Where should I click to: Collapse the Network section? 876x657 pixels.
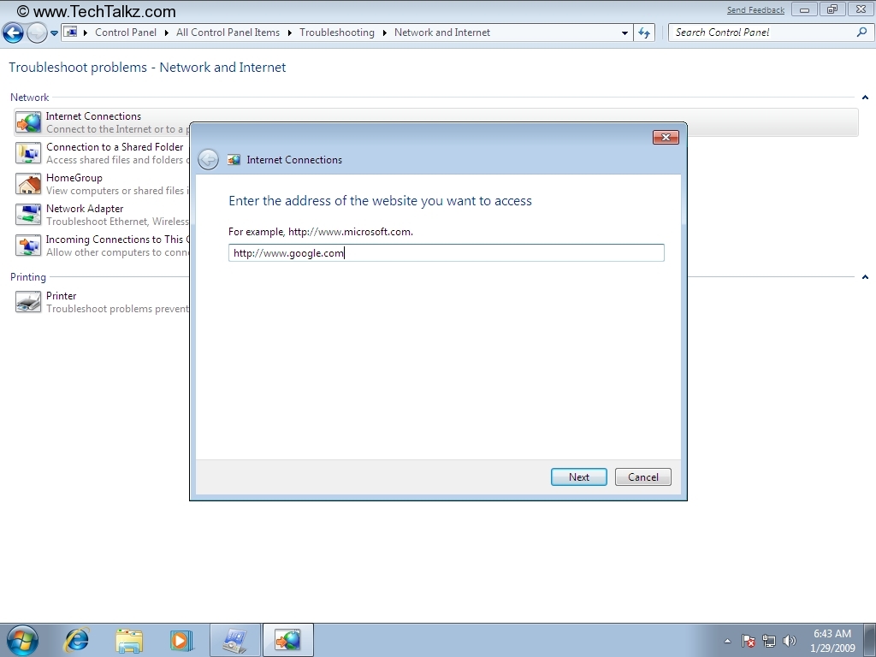[865, 98]
